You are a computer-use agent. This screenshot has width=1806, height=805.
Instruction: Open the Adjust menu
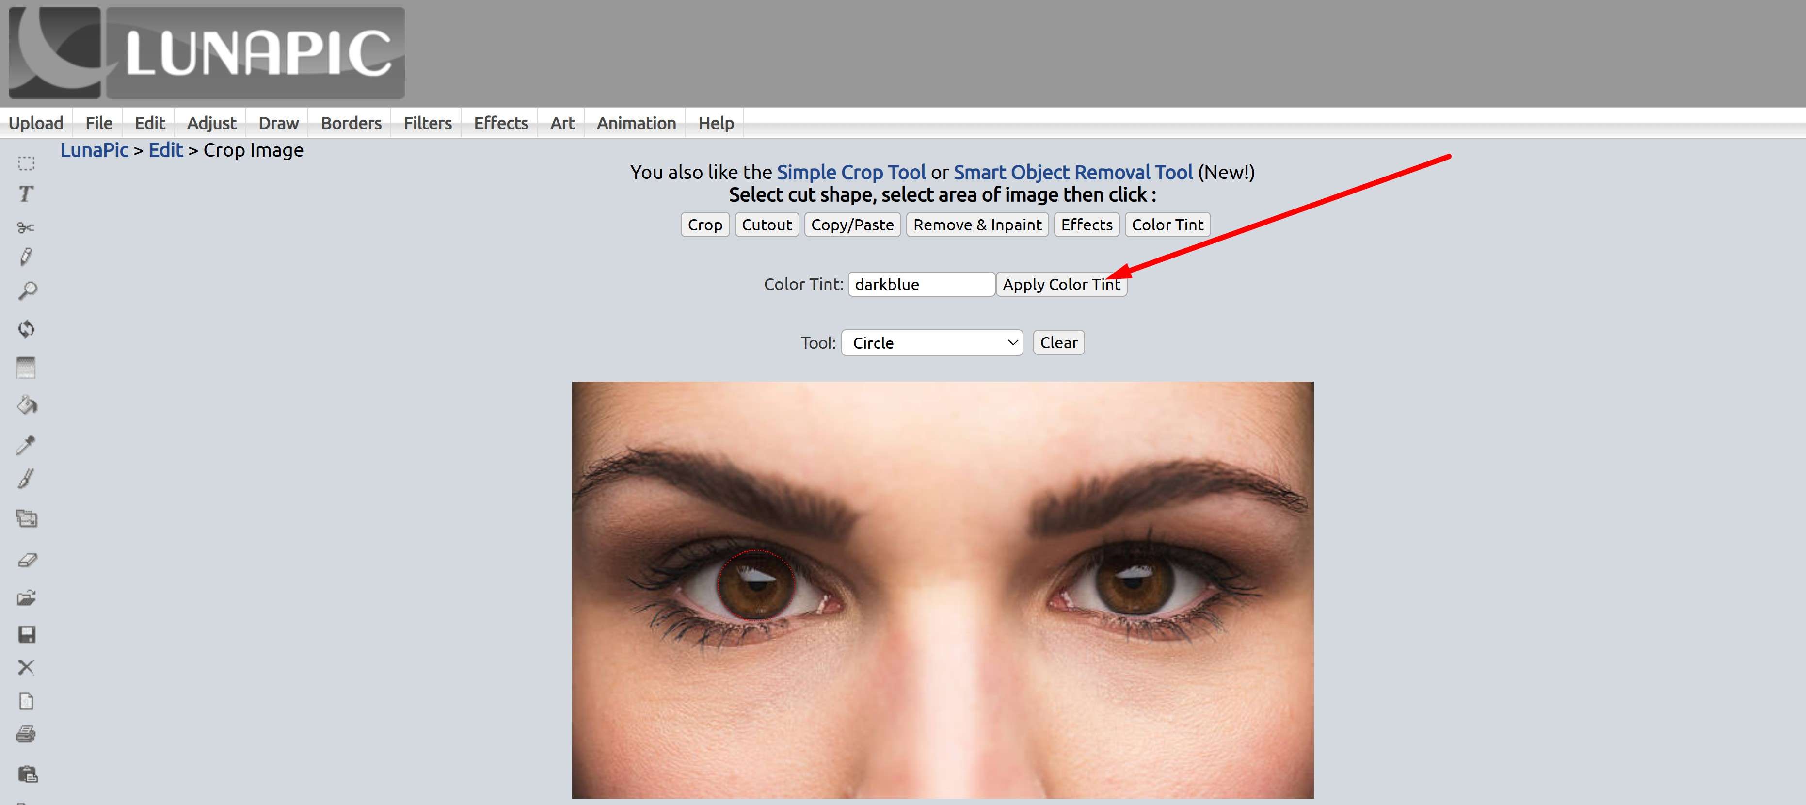(x=211, y=123)
